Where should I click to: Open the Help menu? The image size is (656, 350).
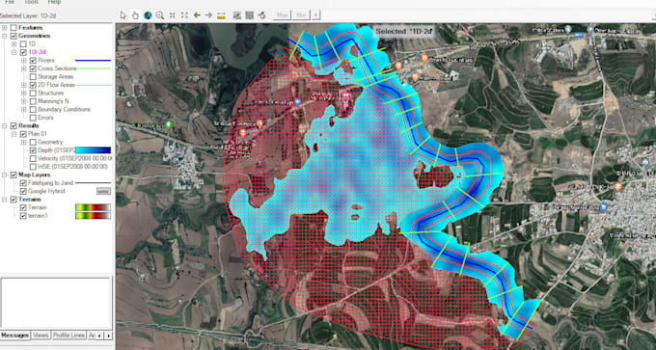point(54,2)
